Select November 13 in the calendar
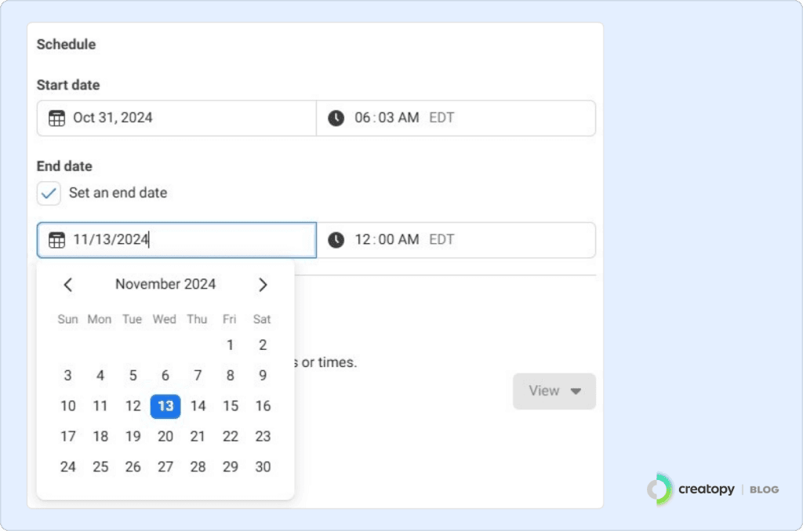Image resolution: width=803 pixels, height=531 pixels. coord(165,406)
